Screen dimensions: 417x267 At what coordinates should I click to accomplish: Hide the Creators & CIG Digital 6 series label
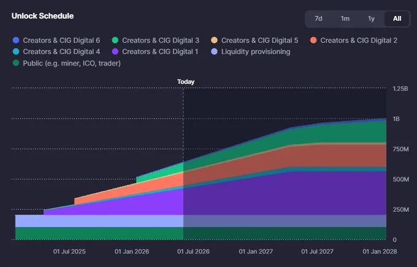coord(61,41)
